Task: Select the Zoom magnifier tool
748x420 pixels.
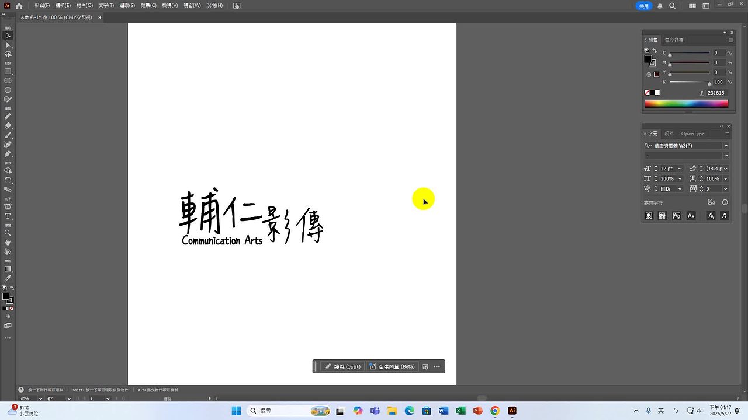Action: pyautogui.click(x=8, y=233)
